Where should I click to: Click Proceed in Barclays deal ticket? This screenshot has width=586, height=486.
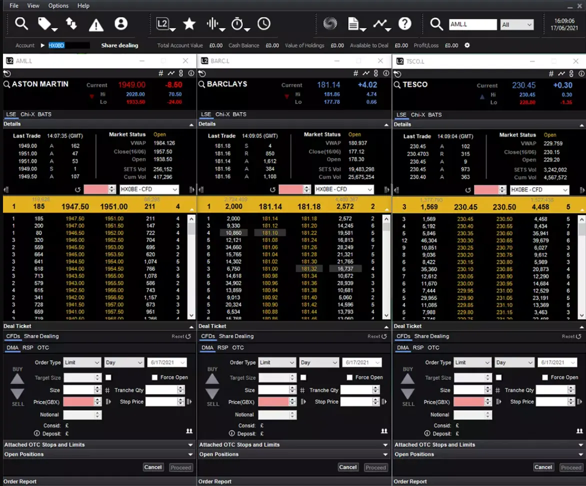pyautogui.click(x=375, y=467)
